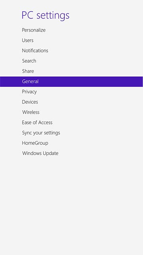Click the PC settings heading
Screen dimensions: 143x255
(46, 15)
